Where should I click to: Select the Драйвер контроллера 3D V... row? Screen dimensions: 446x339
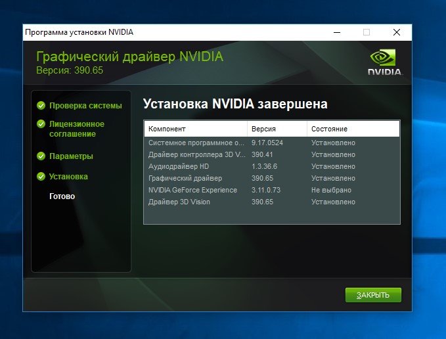[x=272, y=154]
